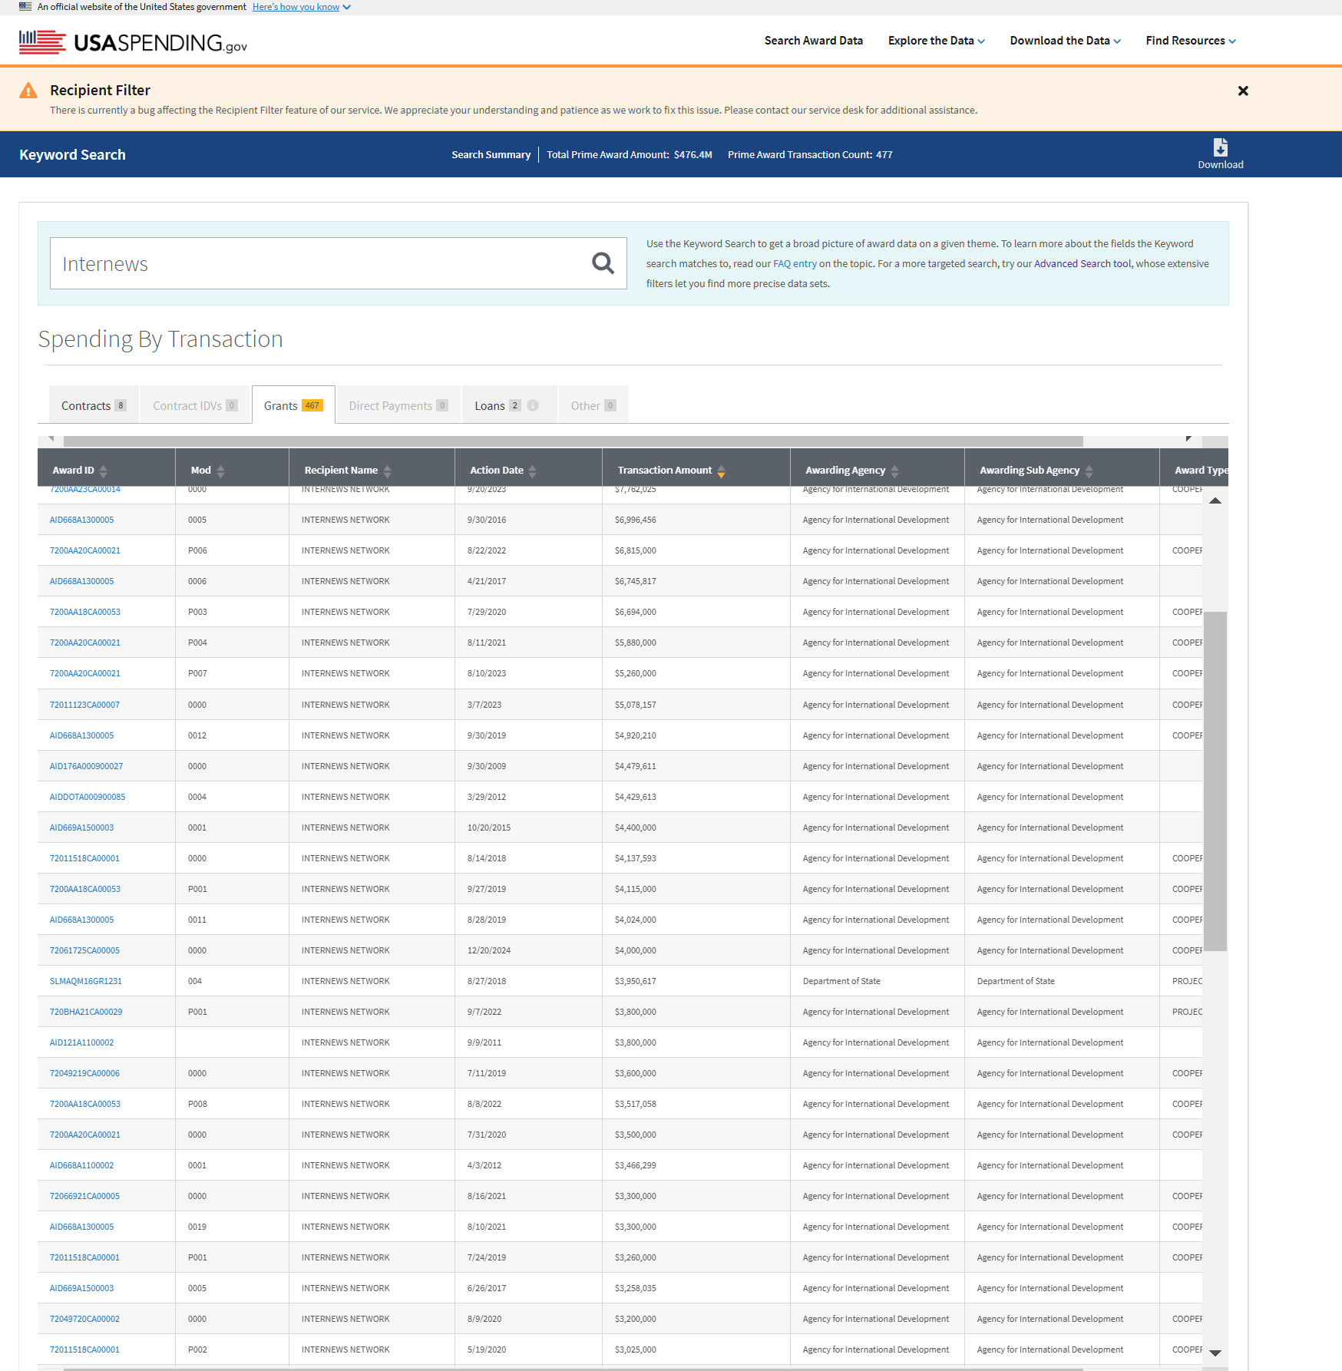Open award AID121A1100002
Screen dimensions: 1342x1371
point(81,1042)
